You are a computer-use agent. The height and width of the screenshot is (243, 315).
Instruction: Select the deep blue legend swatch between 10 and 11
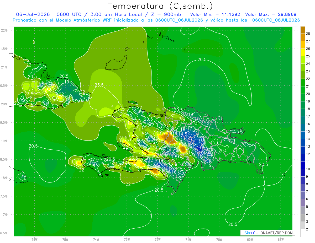[x=303, y=165]
